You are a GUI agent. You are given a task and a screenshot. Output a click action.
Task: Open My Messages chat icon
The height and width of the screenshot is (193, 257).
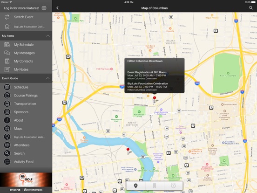click(7, 53)
